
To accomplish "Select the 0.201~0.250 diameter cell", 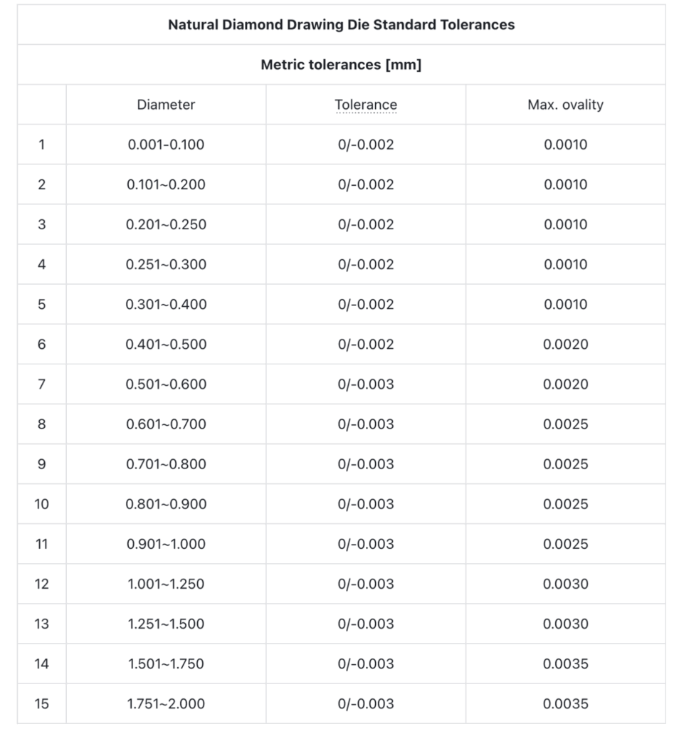I will pyautogui.click(x=166, y=224).
